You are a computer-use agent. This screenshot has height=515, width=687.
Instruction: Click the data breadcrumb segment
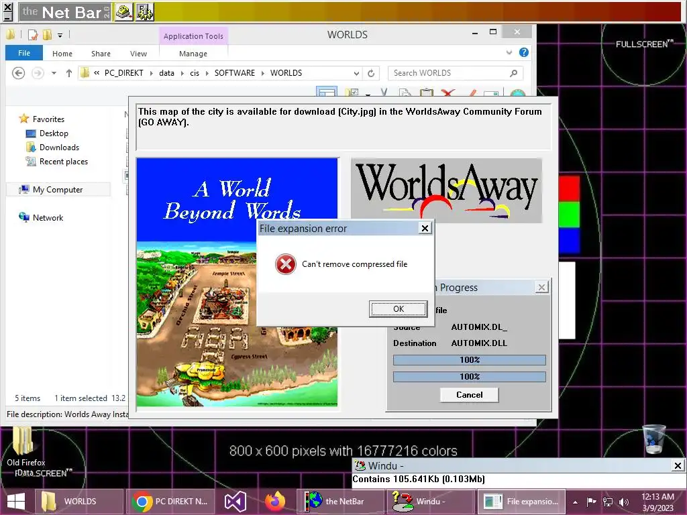click(x=166, y=73)
